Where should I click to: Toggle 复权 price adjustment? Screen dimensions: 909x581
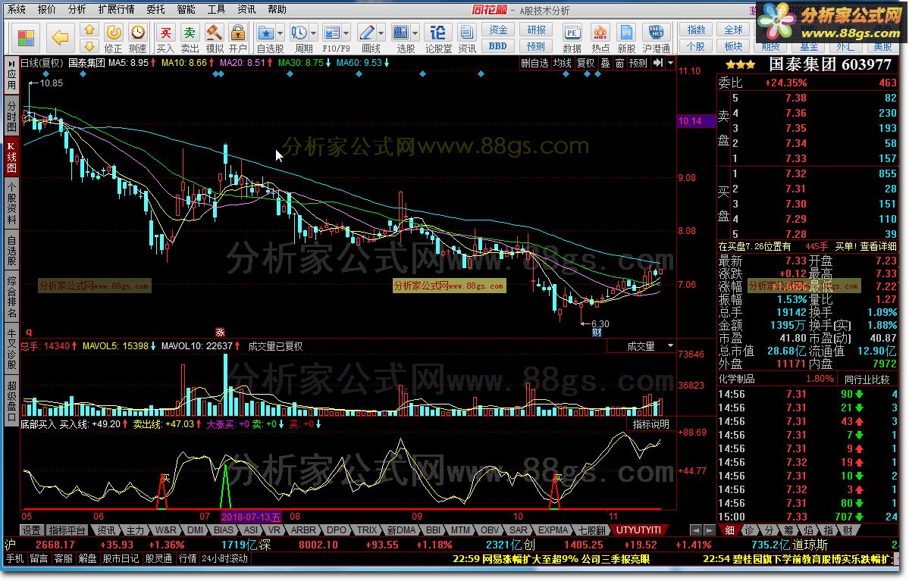pyautogui.click(x=586, y=63)
